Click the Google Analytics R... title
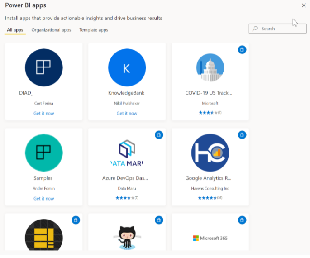 coord(208,178)
